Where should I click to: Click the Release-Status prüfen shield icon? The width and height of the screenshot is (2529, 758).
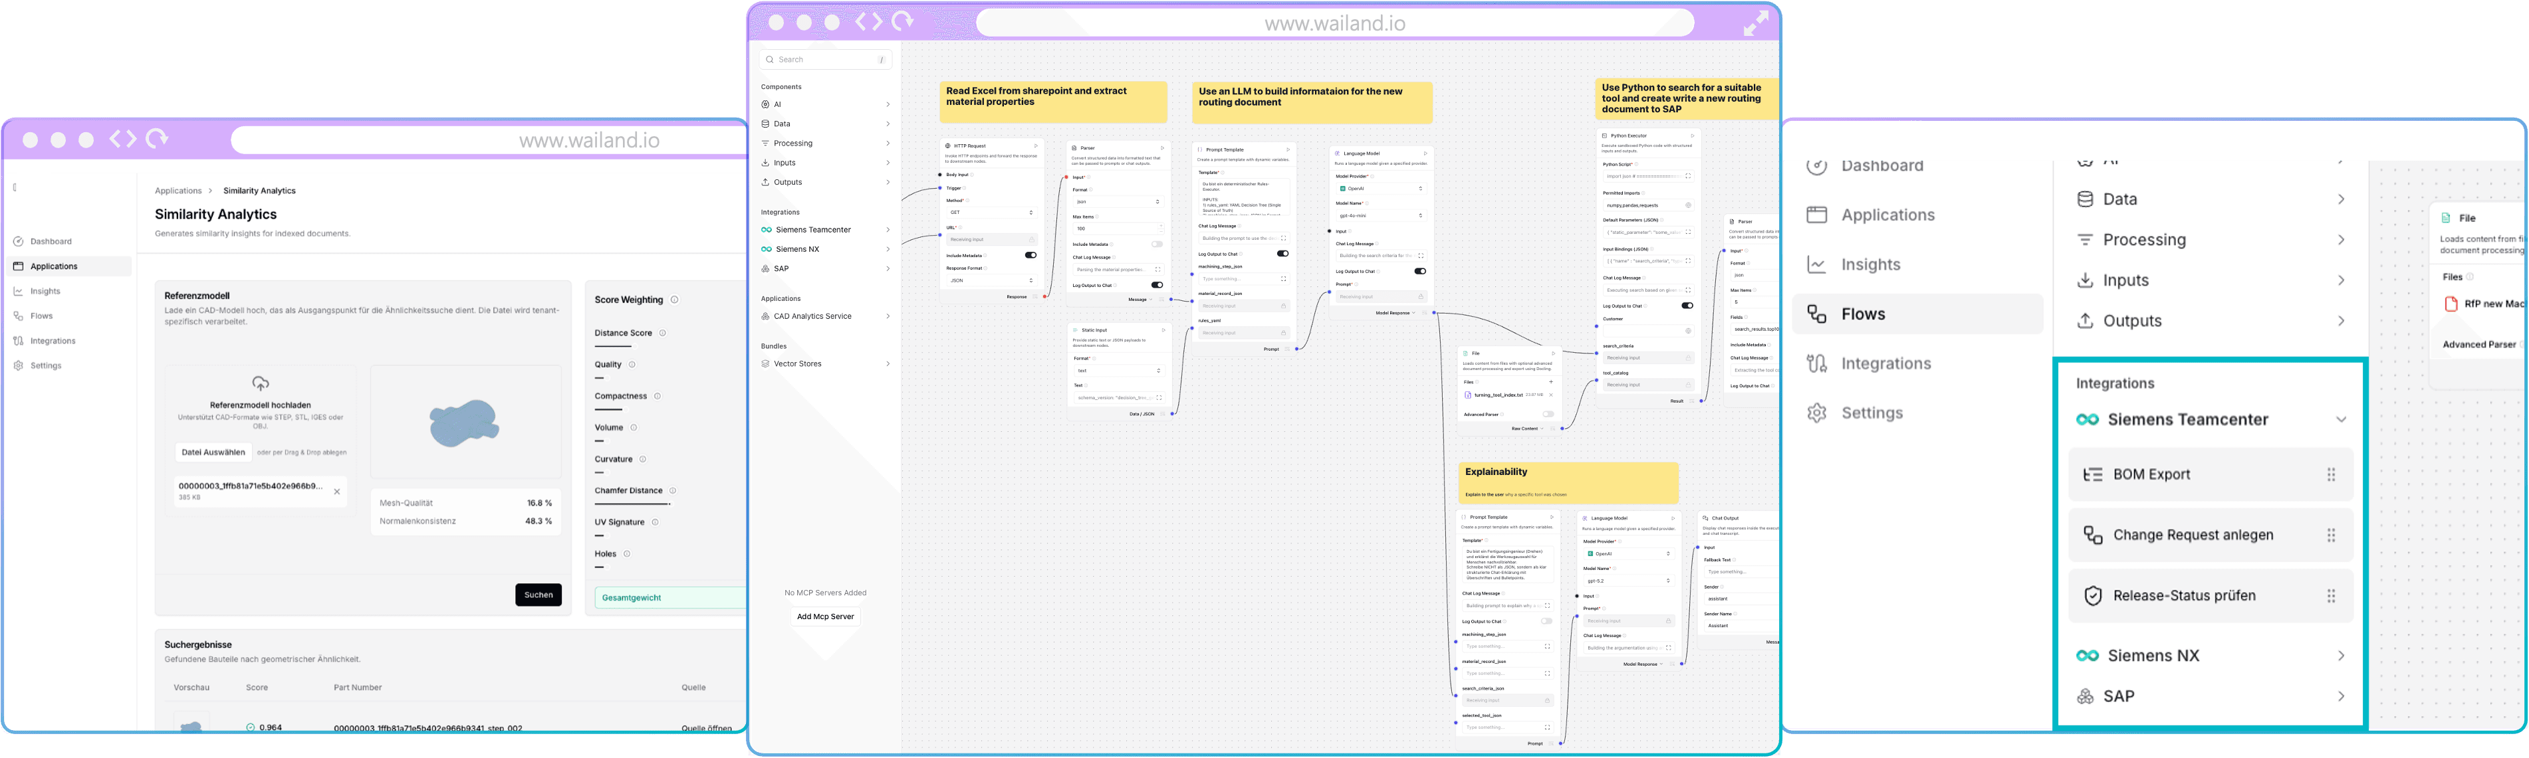coord(2092,596)
